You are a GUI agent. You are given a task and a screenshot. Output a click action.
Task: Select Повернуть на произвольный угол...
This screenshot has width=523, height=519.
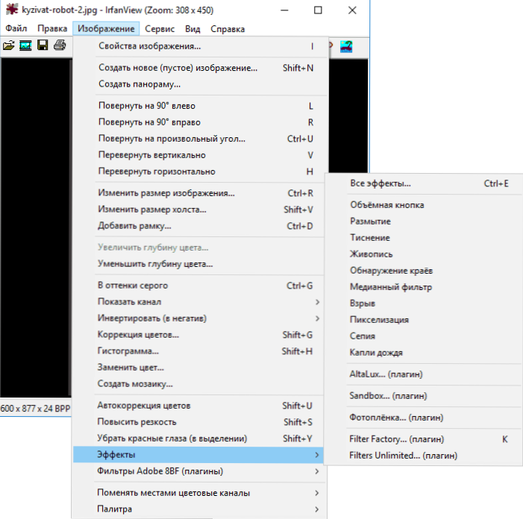[200, 139]
